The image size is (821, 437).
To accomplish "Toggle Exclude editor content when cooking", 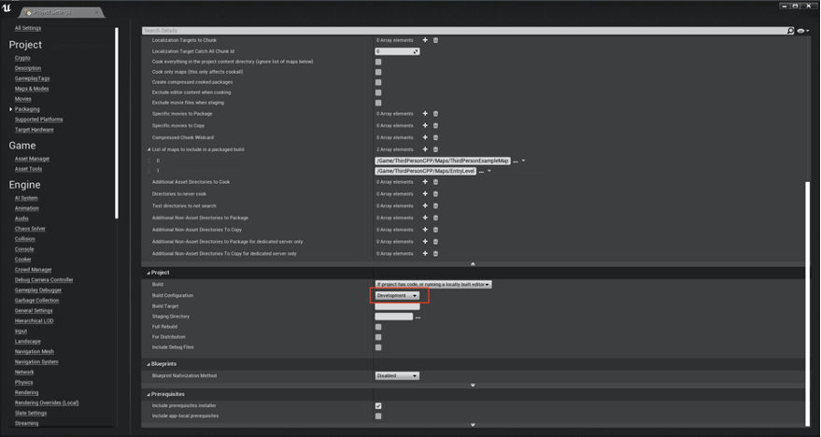I will [378, 92].
